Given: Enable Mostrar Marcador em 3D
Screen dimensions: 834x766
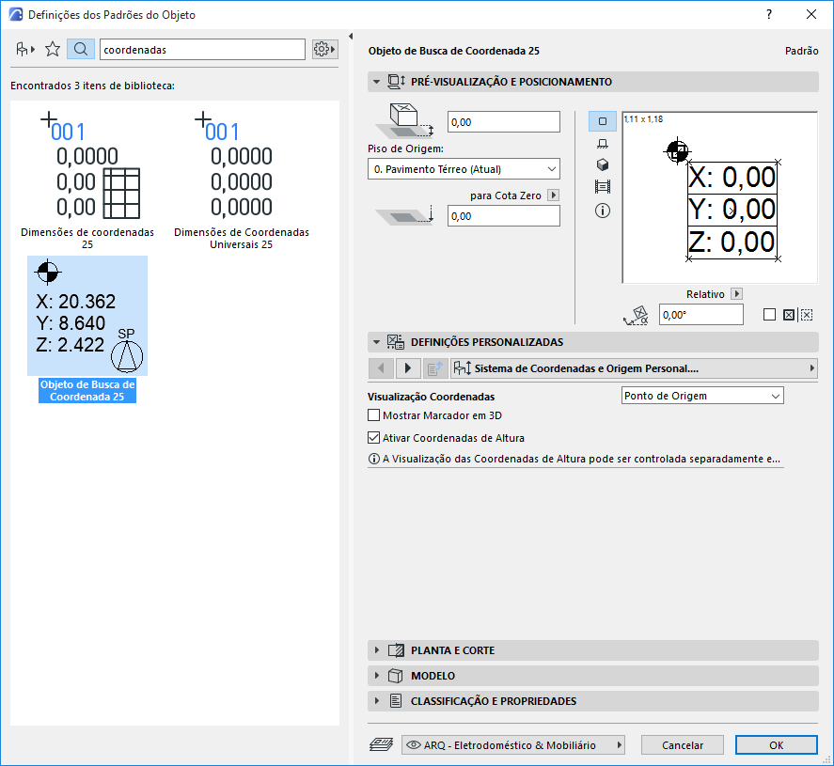Looking at the screenshot, I should tap(374, 415).
